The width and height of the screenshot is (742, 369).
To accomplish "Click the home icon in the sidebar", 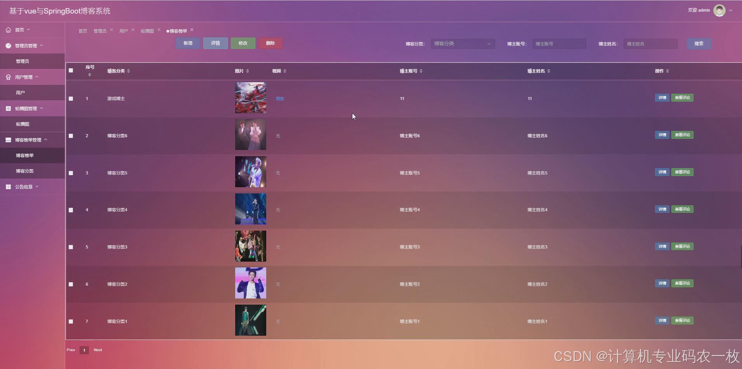I will tap(8, 30).
